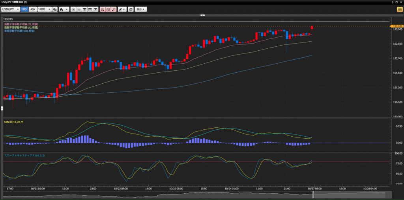Click the middle pink indicator tool button

point(108,9)
